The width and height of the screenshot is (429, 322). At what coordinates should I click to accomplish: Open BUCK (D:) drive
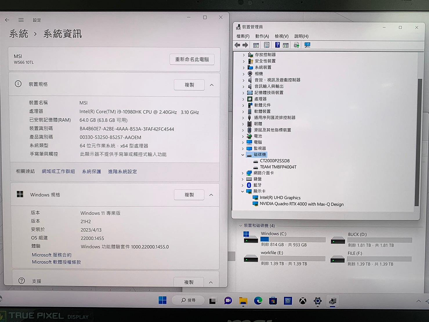tap(371, 240)
